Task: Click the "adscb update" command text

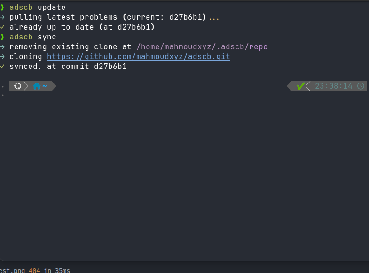Action: [x=37, y=8]
